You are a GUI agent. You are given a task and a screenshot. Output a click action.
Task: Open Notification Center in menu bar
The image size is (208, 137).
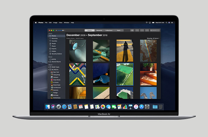[172, 23]
